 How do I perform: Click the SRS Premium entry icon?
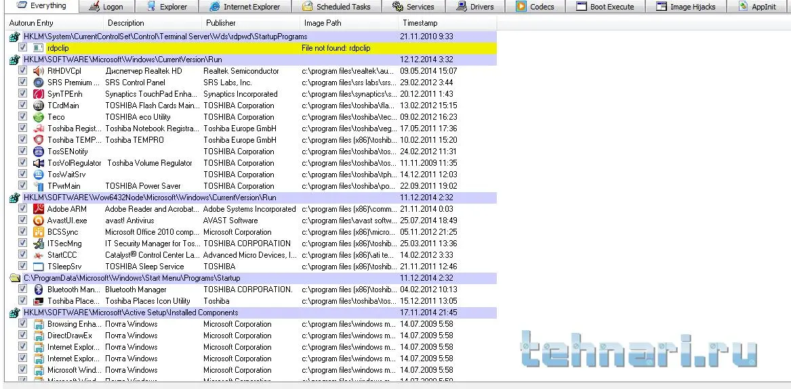[39, 83]
